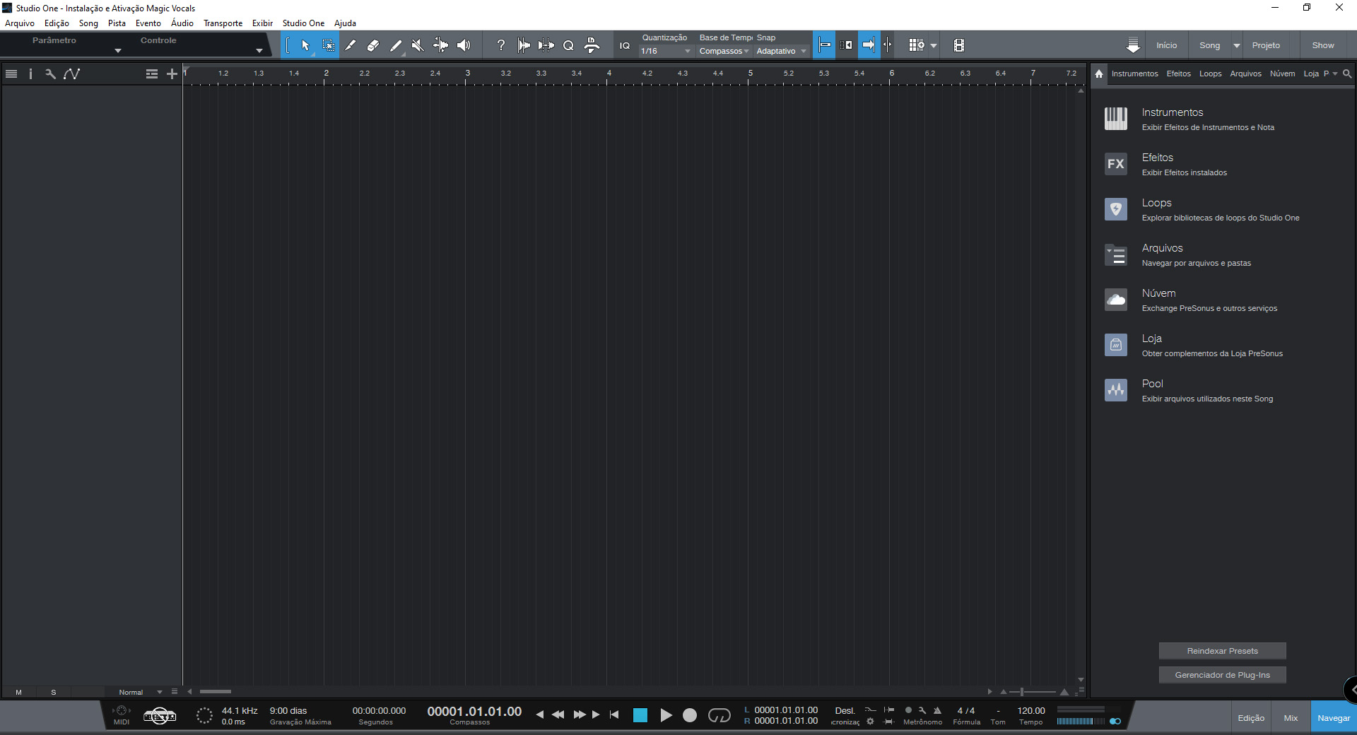Open the Mix console view
The width and height of the screenshot is (1357, 735).
[1291, 718]
